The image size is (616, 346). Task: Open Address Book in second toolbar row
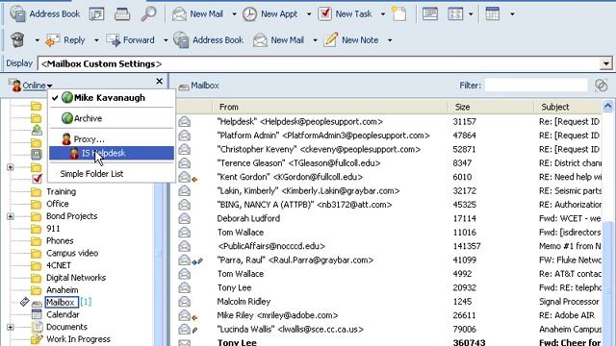pos(208,40)
